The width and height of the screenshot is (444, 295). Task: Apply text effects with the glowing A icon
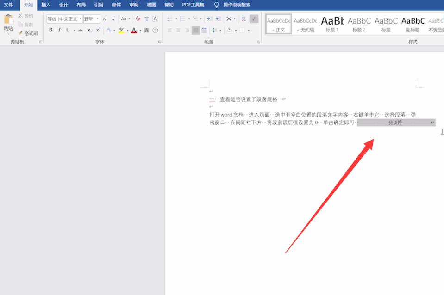pyautogui.click(x=108, y=30)
